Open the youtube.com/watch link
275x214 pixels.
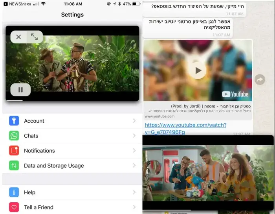pyautogui.click(x=185, y=129)
